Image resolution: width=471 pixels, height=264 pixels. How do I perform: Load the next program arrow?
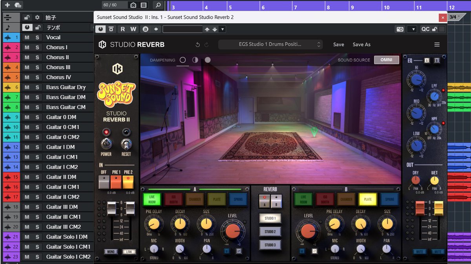pyautogui.click(x=215, y=29)
